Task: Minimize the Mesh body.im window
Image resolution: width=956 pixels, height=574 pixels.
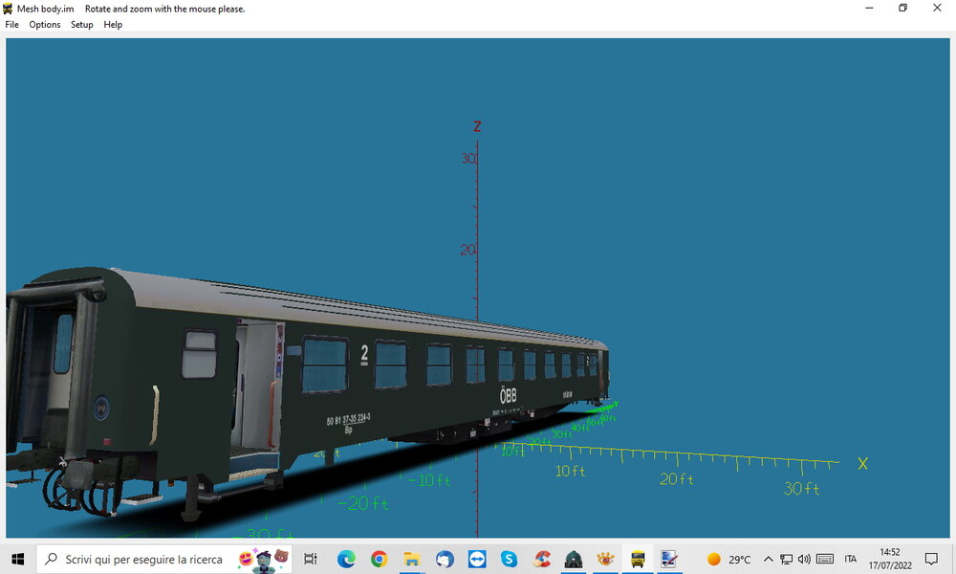Action: coord(869,8)
